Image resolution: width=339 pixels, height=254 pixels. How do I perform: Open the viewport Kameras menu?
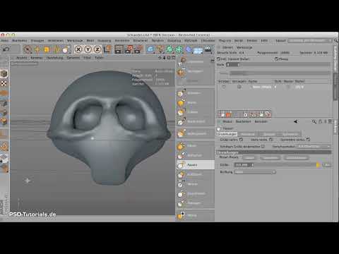pyautogui.click(x=37, y=58)
